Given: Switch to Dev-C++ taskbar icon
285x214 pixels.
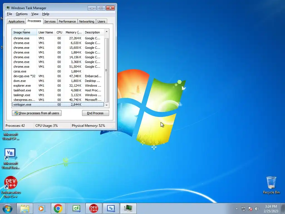Looking at the screenshot, I should (x=94, y=208).
